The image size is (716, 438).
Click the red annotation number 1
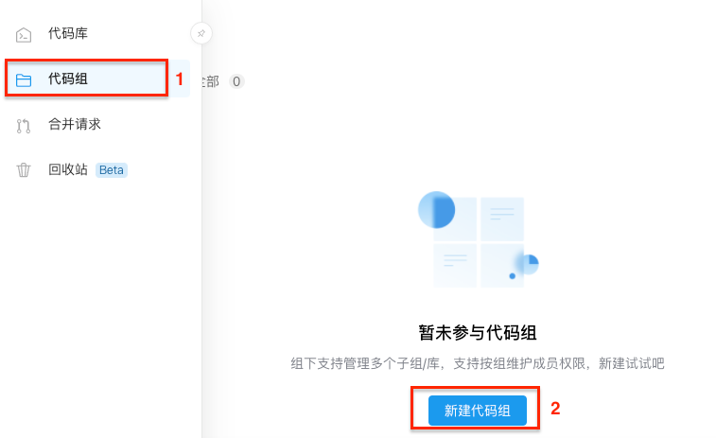[x=180, y=79]
